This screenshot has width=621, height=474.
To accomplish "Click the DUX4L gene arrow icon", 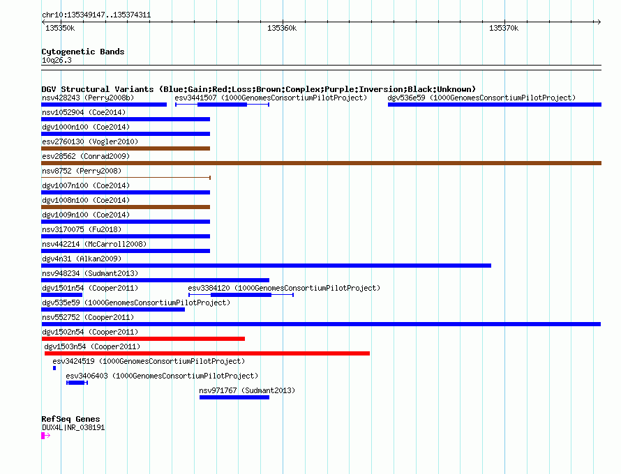I will [46, 436].
